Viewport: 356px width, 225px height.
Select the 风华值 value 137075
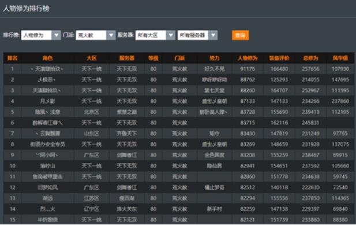(x=340, y=145)
